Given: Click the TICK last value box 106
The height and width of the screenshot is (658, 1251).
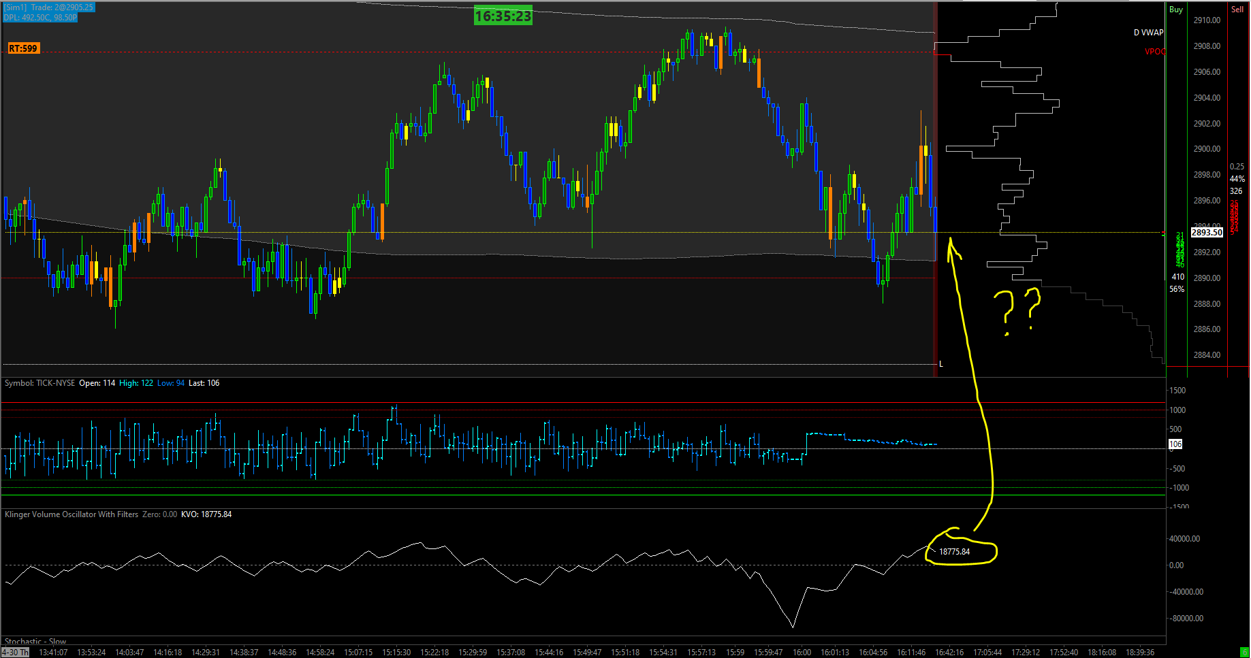Looking at the screenshot, I should point(1175,444).
